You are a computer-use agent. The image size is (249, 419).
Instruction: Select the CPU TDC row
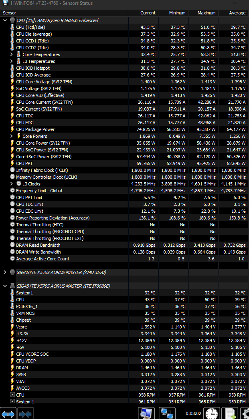[x=124, y=116]
